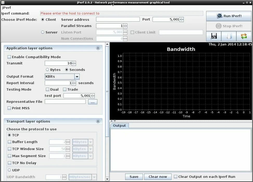Open the Buffer Length MBytes unit dropdown
The image size is (253, 182).
point(91,142)
